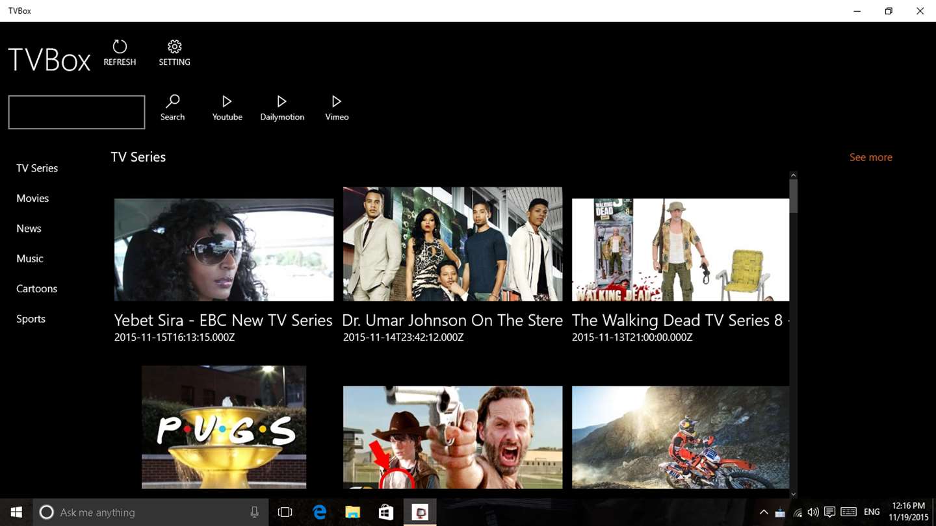Select the Vimeo play icon
Viewport: 936px width, 526px height.
click(x=336, y=101)
